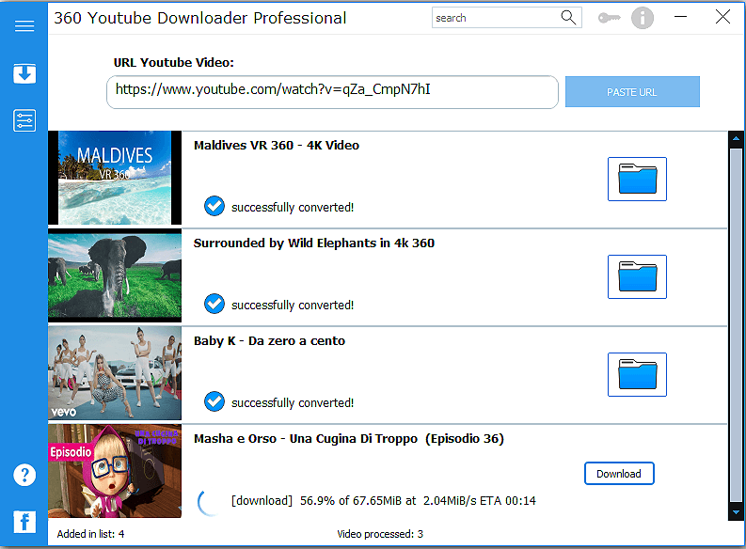The image size is (746, 549).
Task: Click 'Added in list: 4' status text
Action: click(x=91, y=534)
